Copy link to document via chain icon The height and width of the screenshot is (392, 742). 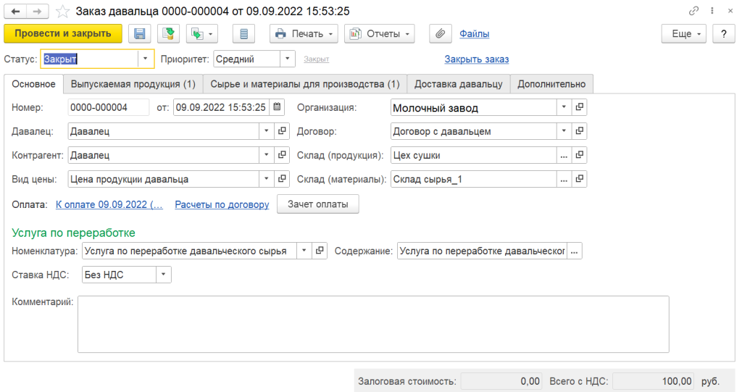(x=693, y=11)
